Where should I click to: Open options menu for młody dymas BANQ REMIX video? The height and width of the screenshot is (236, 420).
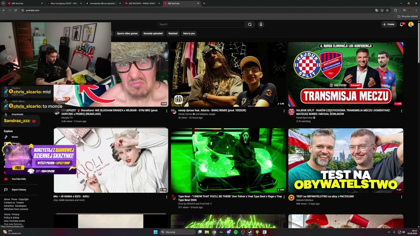click(x=284, y=111)
